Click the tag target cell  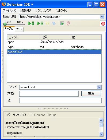(42, 47)
